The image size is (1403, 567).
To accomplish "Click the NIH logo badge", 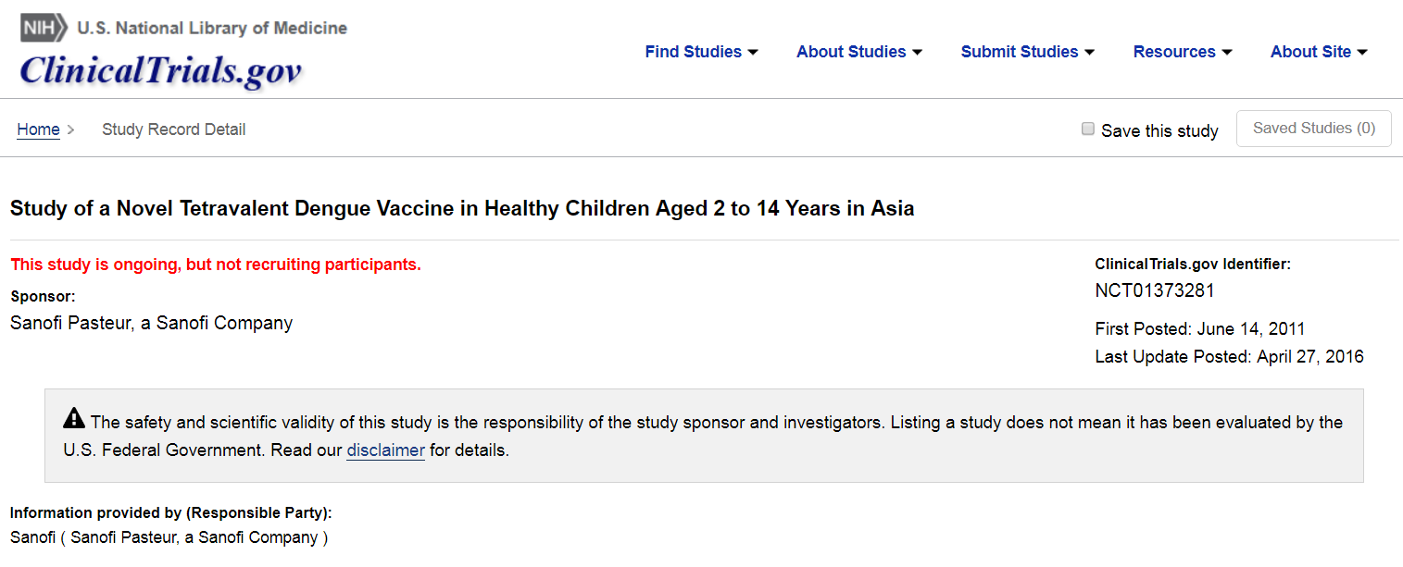I will pos(43,28).
